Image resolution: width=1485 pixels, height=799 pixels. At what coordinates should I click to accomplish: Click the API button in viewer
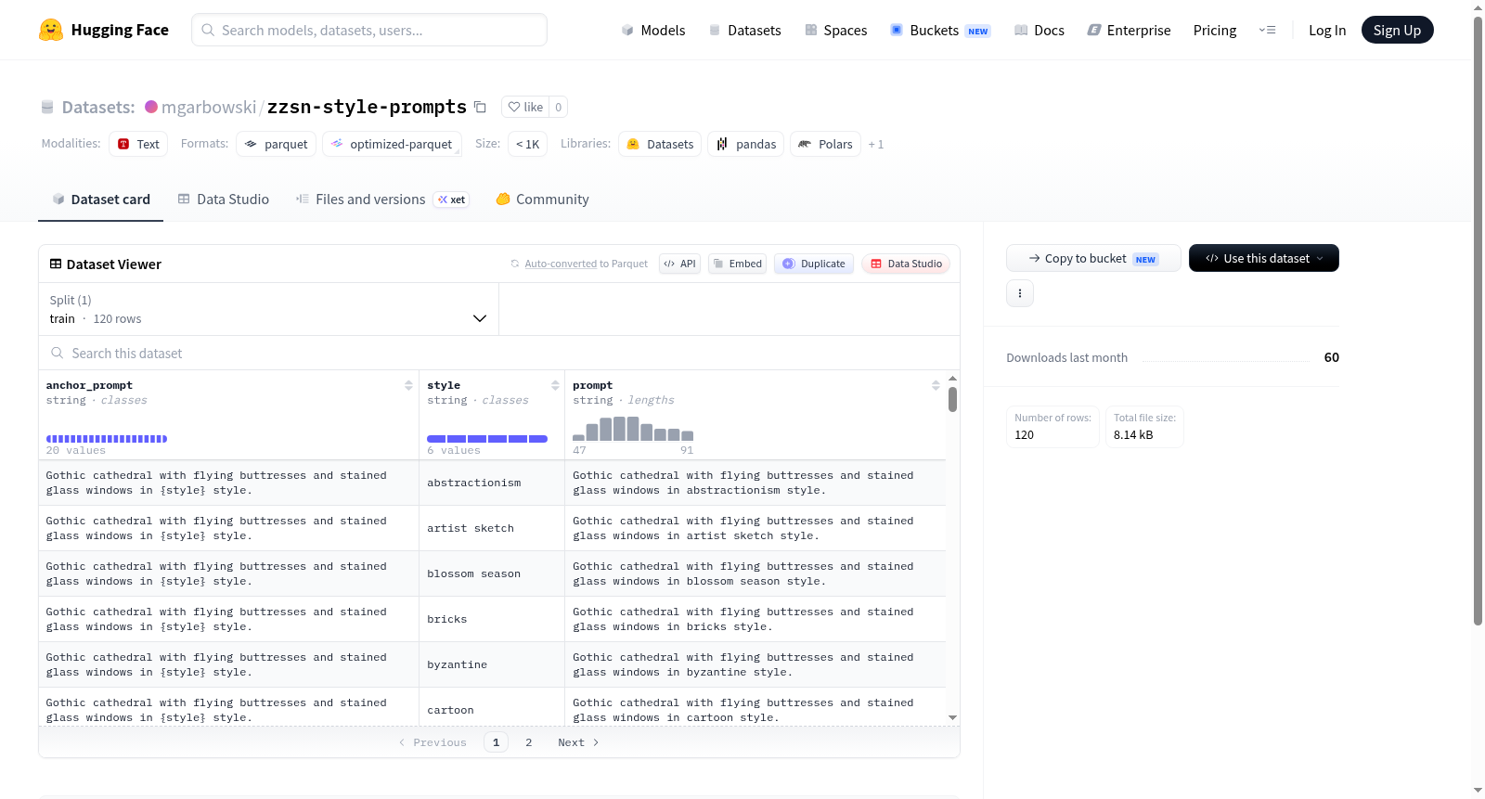pos(679,264)
